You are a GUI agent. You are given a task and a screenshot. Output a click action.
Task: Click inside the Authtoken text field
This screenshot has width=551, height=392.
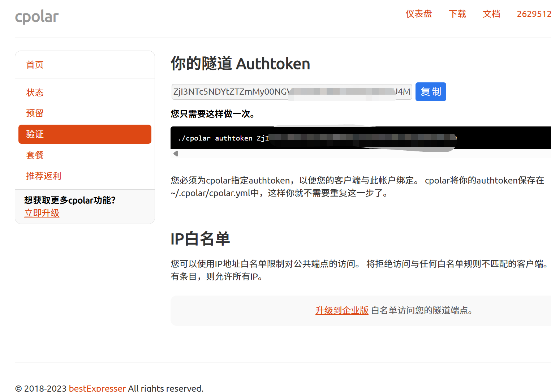coord(253,91)
